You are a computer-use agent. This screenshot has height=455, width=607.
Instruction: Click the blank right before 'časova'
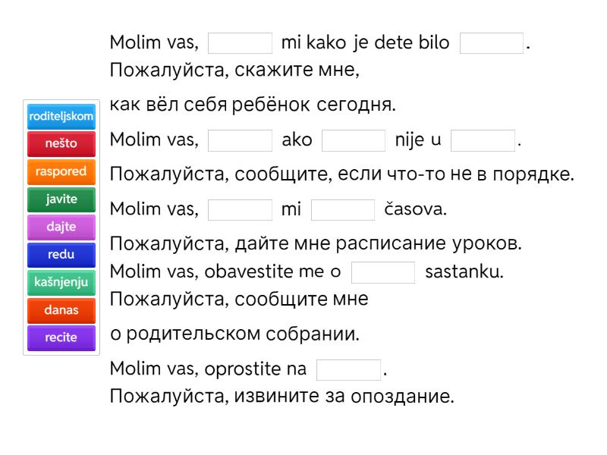[x=343, y=209]
